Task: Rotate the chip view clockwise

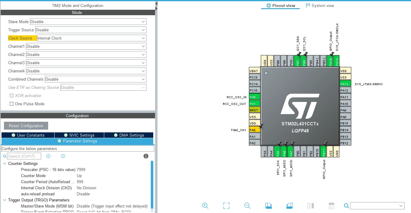Action: [268, 206]
